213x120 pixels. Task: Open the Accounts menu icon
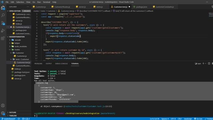point(3,105)
